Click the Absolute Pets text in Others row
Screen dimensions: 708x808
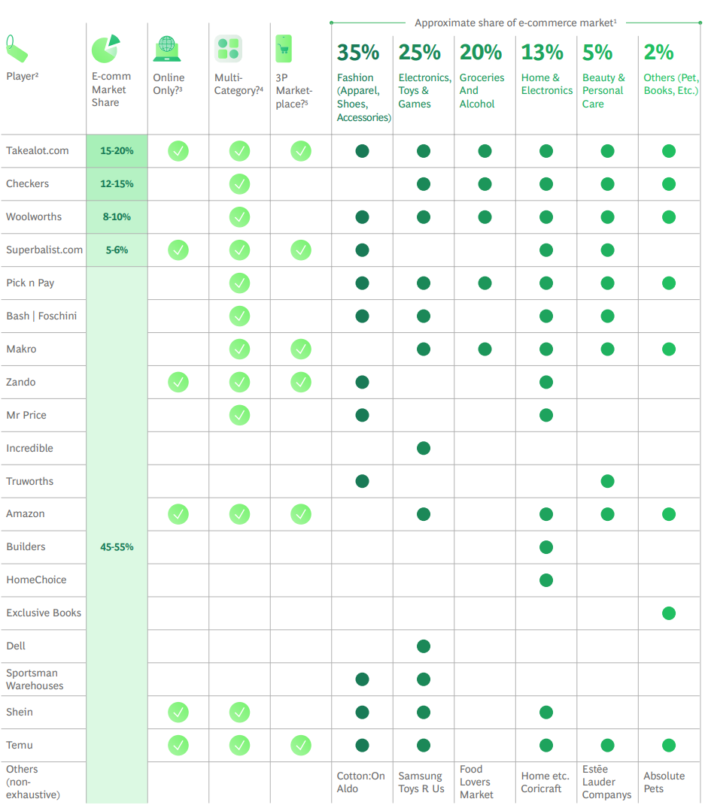664,782
